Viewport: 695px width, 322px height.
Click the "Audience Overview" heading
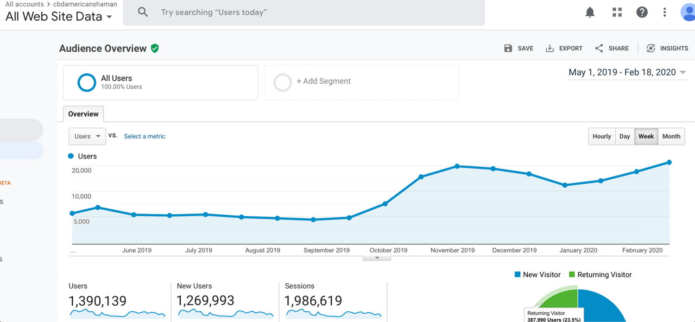103,49
